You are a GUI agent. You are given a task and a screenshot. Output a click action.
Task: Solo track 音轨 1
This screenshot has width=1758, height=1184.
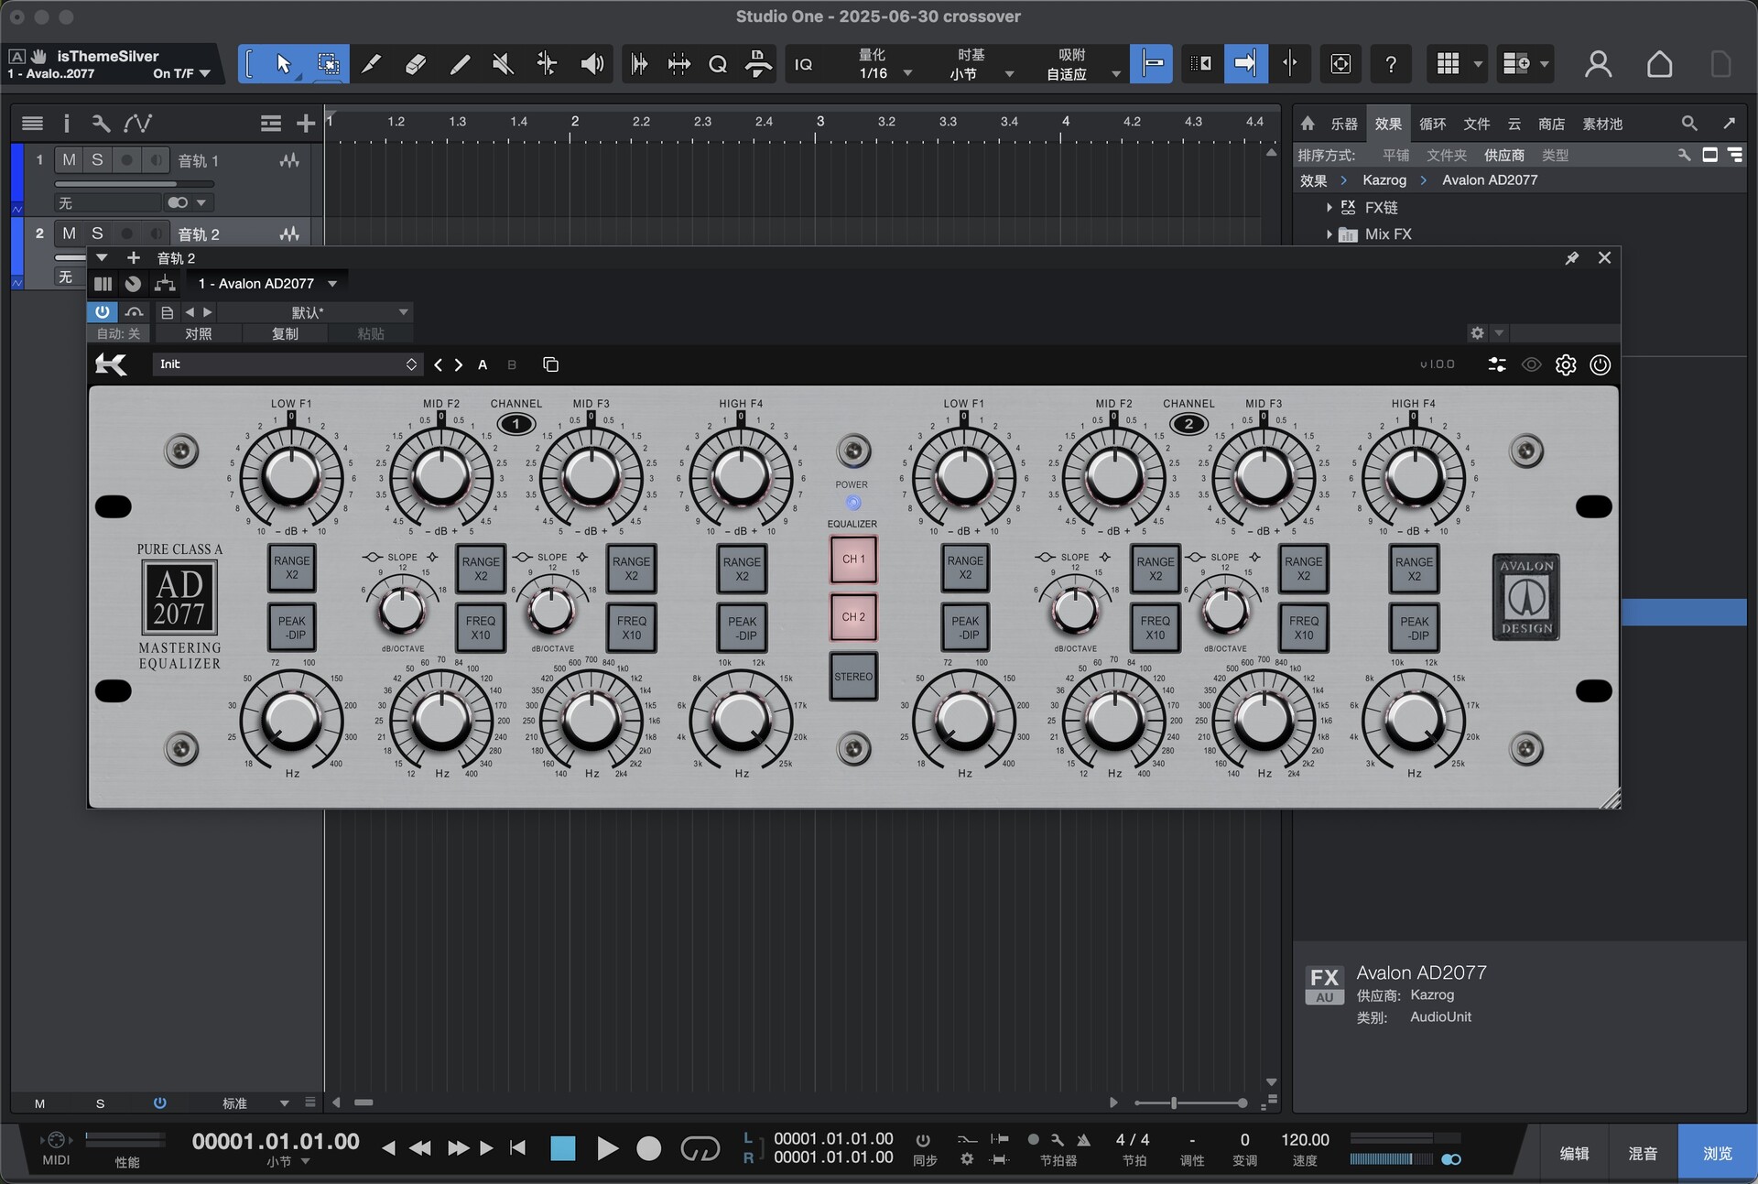pyautogui.click(x=97, y=160)
